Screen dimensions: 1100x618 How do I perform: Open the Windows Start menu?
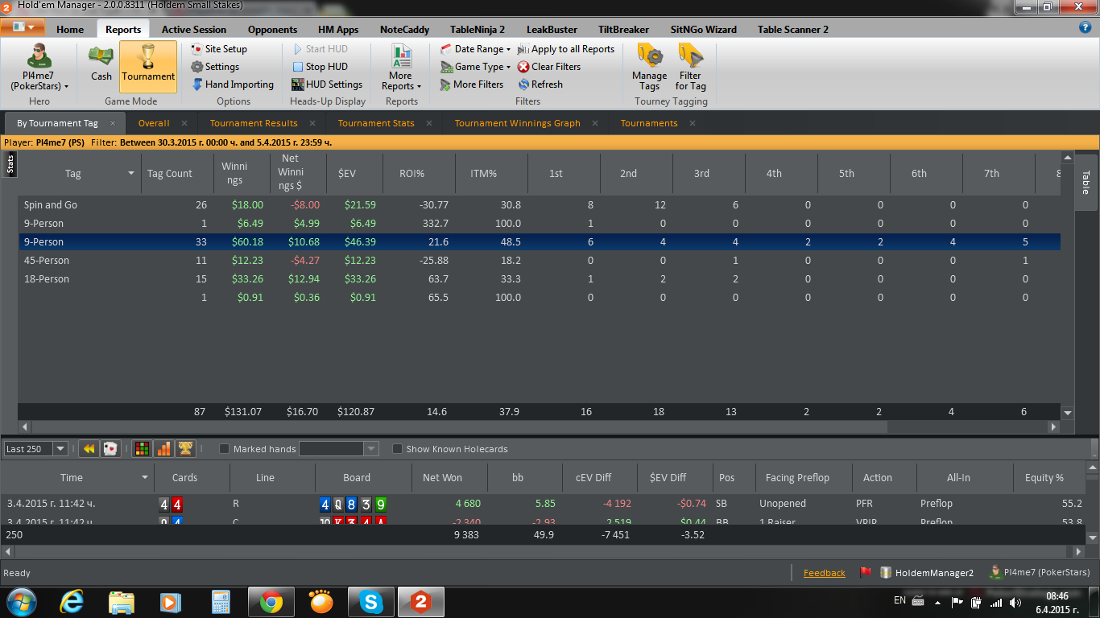[x=21, y=601]
